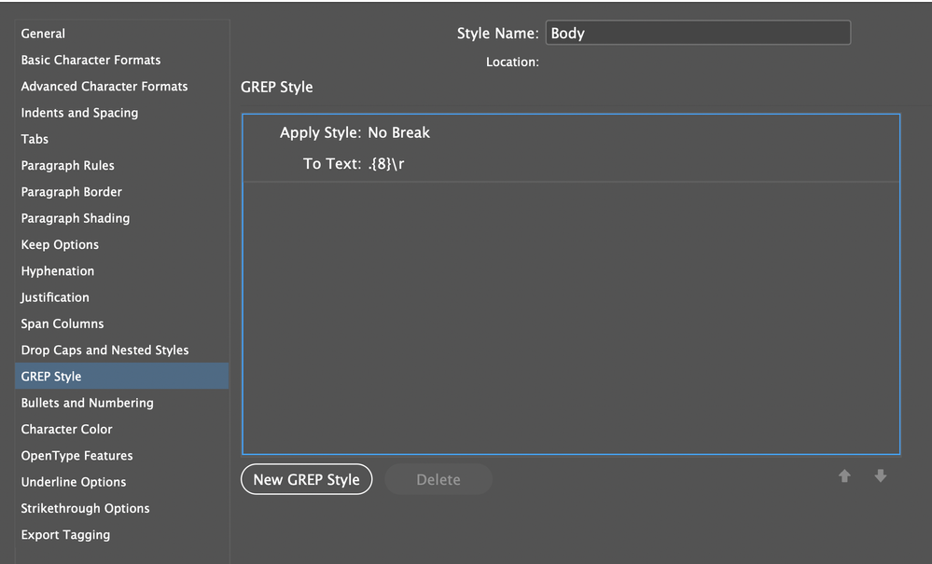Open Keep Options category
The image size is (932, 564).
(x=122, y=244)
